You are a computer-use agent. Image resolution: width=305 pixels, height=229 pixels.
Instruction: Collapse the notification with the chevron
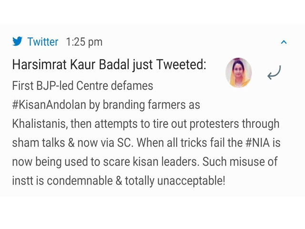(x=284, y=42)
